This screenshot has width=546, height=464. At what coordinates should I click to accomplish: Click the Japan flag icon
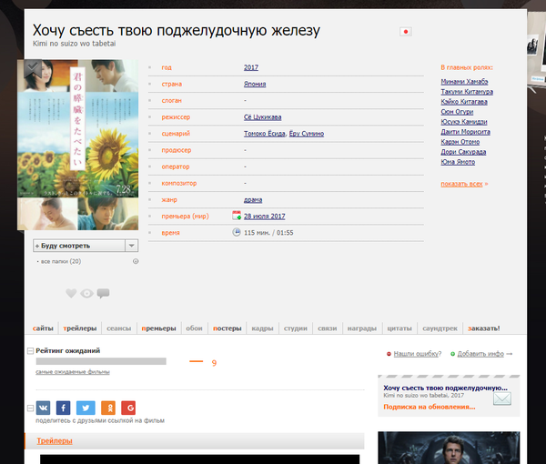[x=405, y=32]
